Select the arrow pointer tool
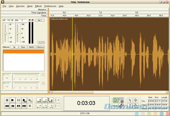The width and height of the screenshot is (170, 116). point(129,100)
